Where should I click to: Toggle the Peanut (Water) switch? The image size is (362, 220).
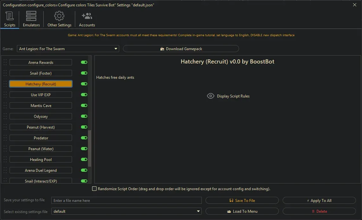(84, 149)
